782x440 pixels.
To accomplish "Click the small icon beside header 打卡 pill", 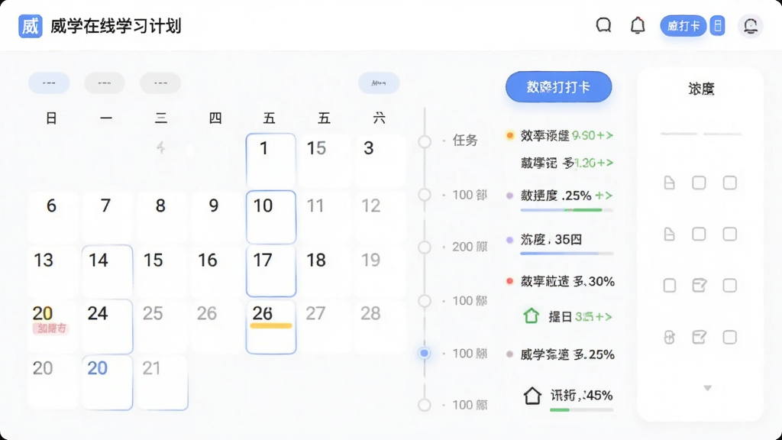I will tap(718, 26).
